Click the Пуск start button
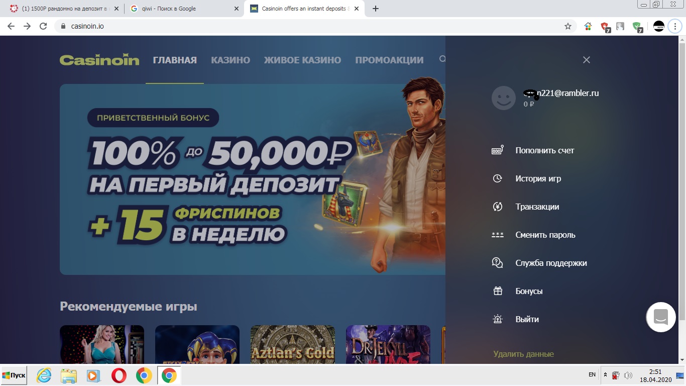 tap(14, 375)
